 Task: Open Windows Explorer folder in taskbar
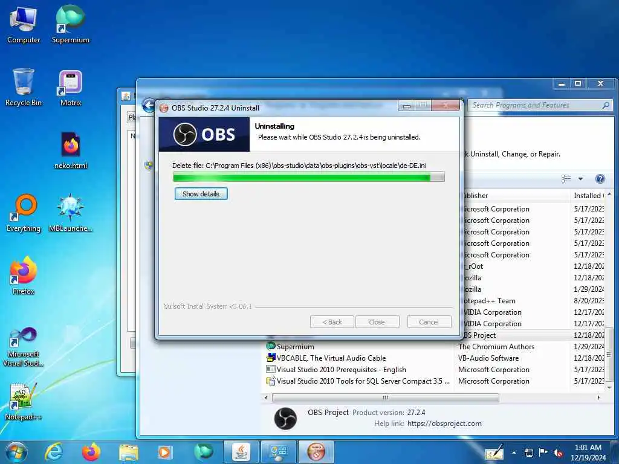pos(128,453)
